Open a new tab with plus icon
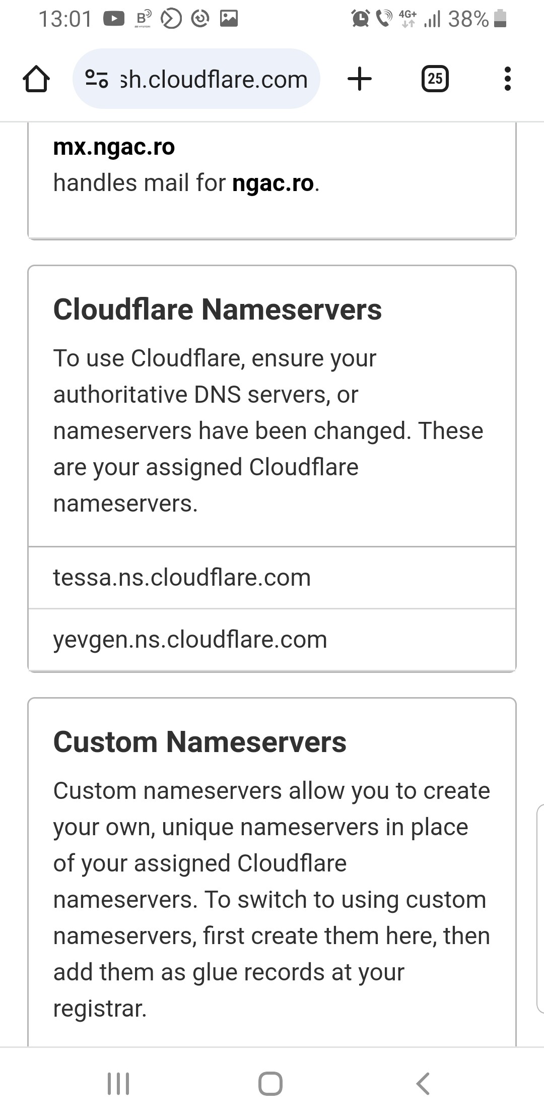 pos(360,79)
